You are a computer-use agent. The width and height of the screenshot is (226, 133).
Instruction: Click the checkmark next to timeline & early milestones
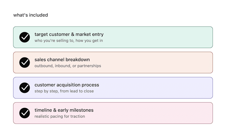pyautogui.click(x=25, y=113)
